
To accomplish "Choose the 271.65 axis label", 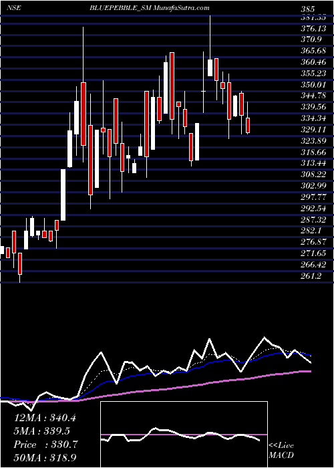I will click(312, 253).
